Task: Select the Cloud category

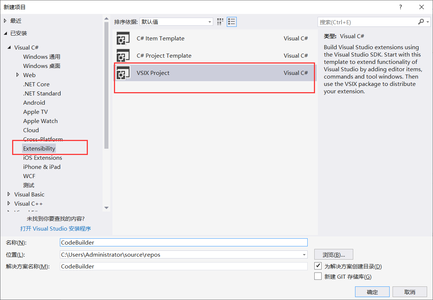Action: coord(31,130)
